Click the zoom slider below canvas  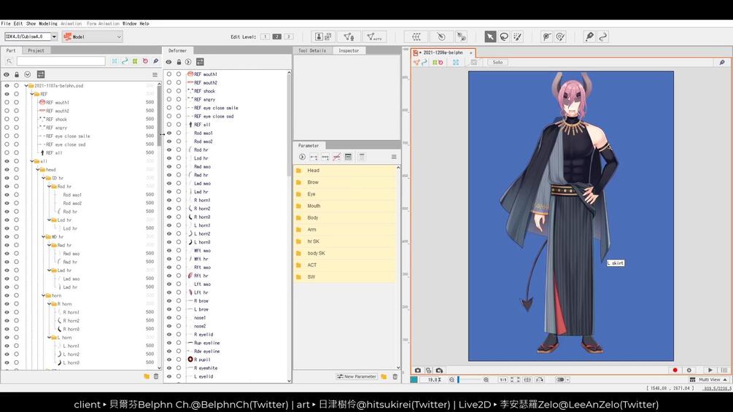pyautogui.click(x=469, y=380)
